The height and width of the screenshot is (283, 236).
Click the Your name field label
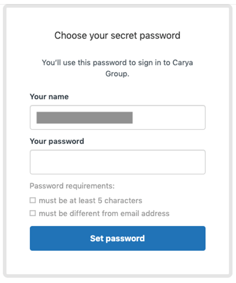49,96
